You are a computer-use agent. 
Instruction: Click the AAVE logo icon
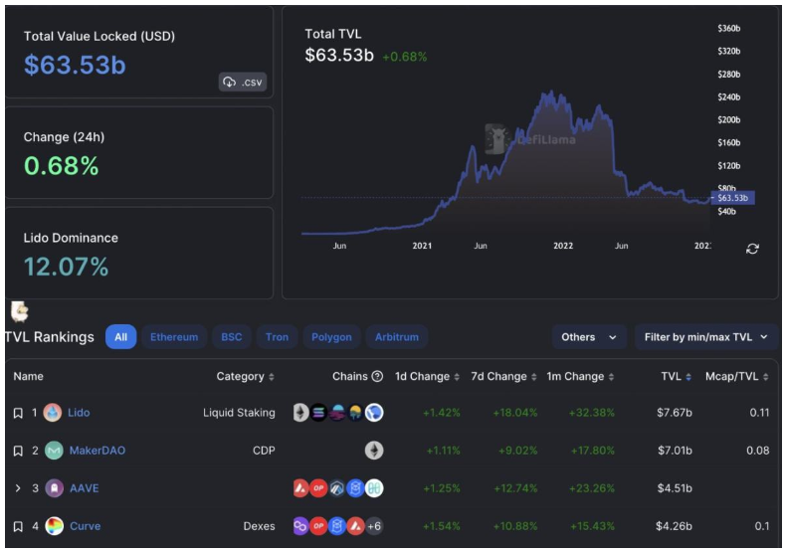[x=54, y=488]
